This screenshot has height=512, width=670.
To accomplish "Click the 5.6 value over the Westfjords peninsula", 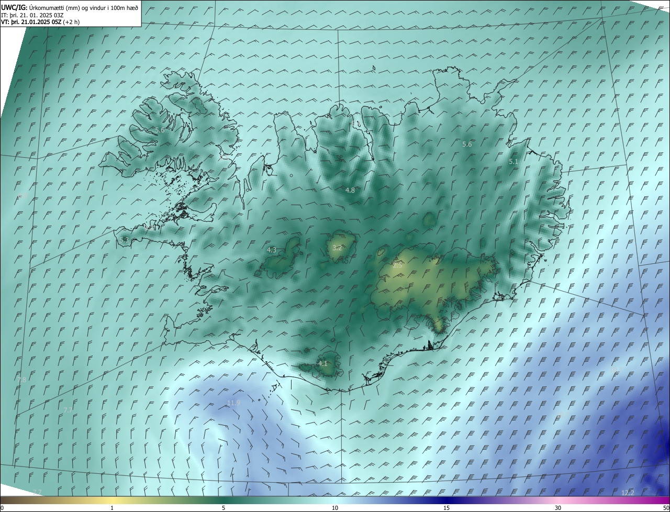I will [160, 130].
